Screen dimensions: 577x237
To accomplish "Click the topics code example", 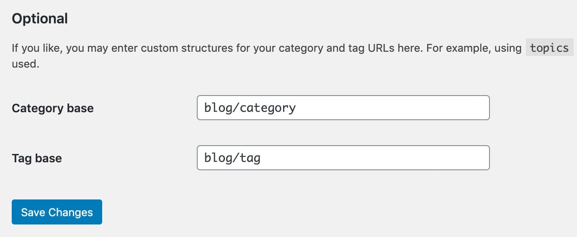I will 549,48.
